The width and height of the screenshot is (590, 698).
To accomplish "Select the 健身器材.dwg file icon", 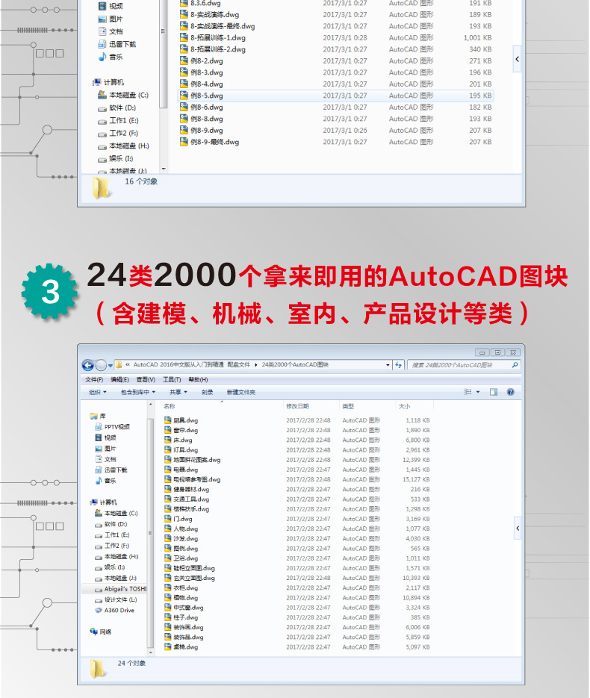I will point(168,489).
